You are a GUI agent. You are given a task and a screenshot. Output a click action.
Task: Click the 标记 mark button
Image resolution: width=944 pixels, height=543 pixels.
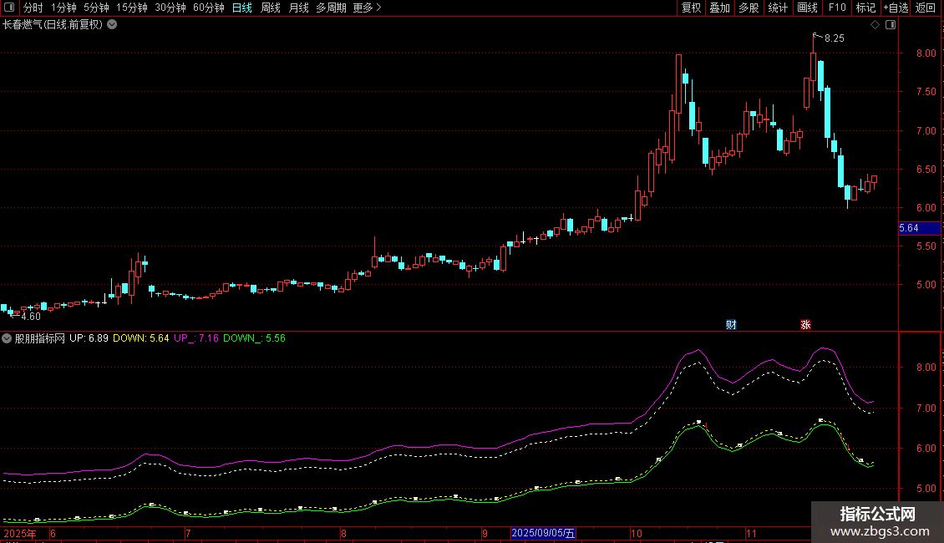[865, 8]
